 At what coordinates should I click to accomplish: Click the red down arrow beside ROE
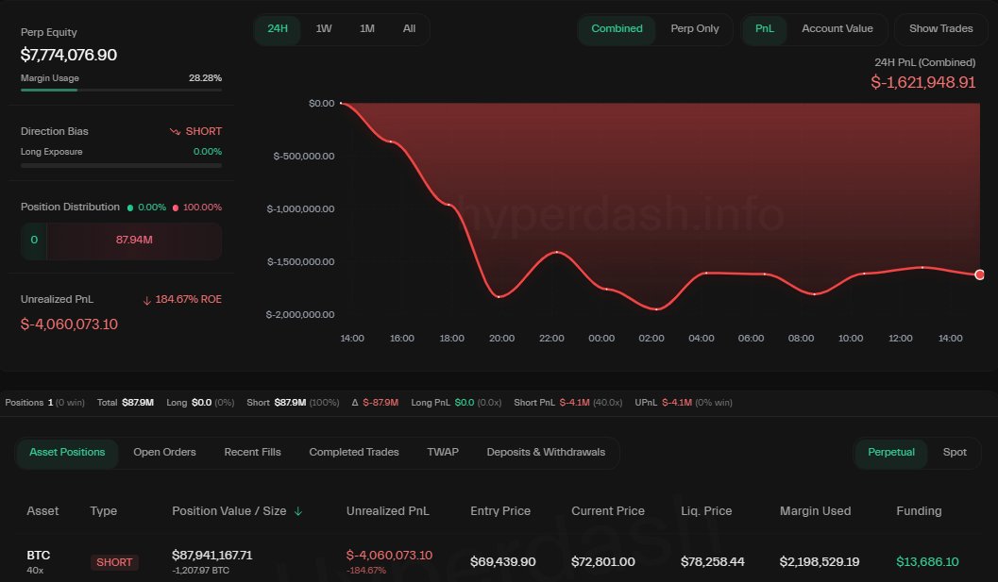(146, 300)
